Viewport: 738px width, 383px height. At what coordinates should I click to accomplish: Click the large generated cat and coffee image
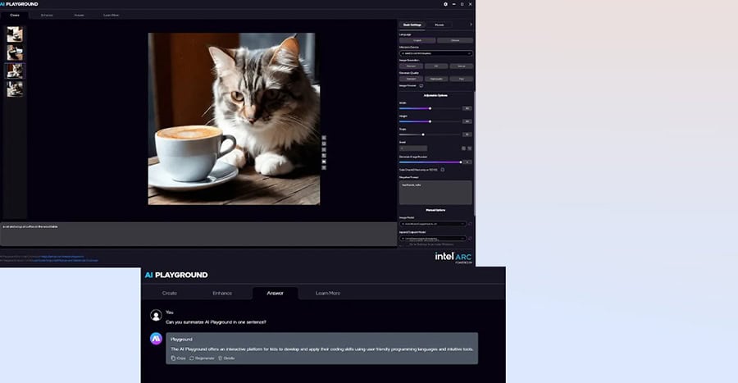[234, 119]
